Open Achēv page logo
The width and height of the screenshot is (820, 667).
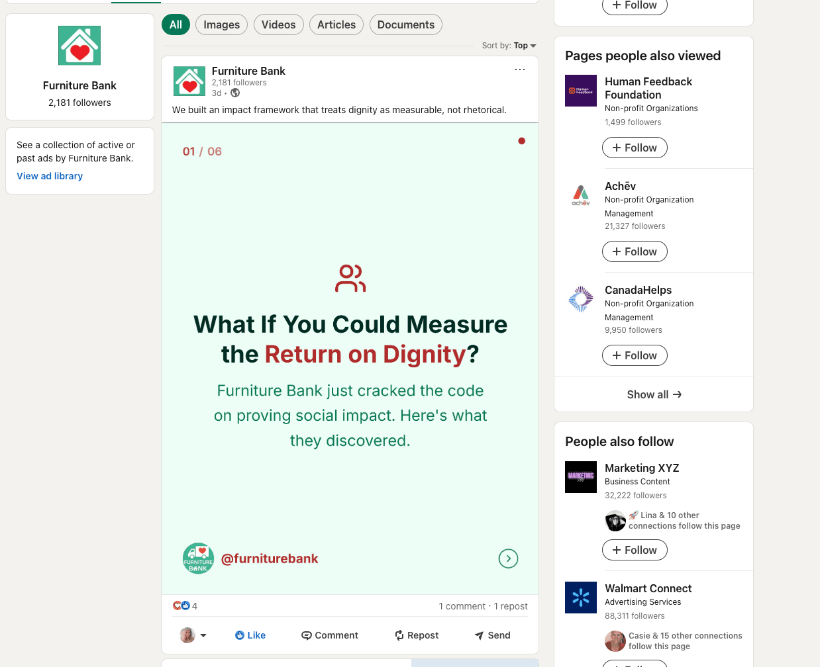(x=581, y=195)
